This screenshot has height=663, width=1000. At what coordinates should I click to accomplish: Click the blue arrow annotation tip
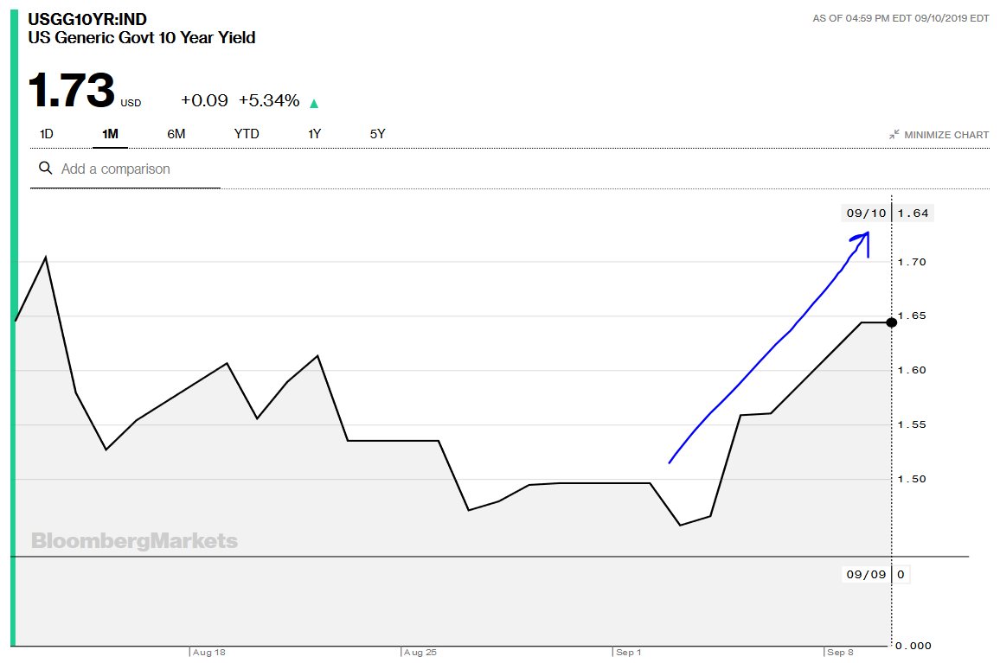[x=863, y=237]
